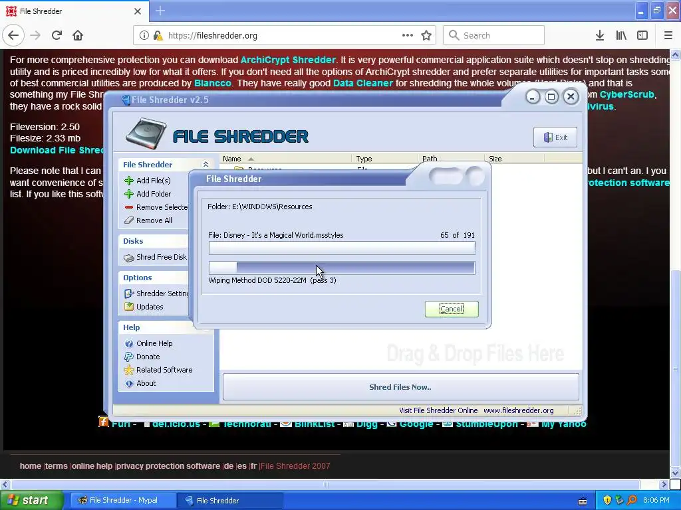The height and width of the screenshot is (510, 681).
Task: Click Shred Files Now button
Action: click(x=400, y=387)
